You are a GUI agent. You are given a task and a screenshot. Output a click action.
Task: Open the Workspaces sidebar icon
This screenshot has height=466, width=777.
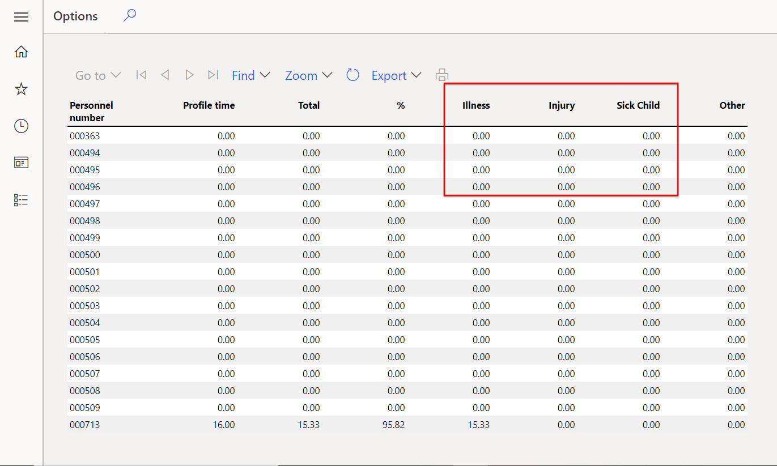point(21,163)
